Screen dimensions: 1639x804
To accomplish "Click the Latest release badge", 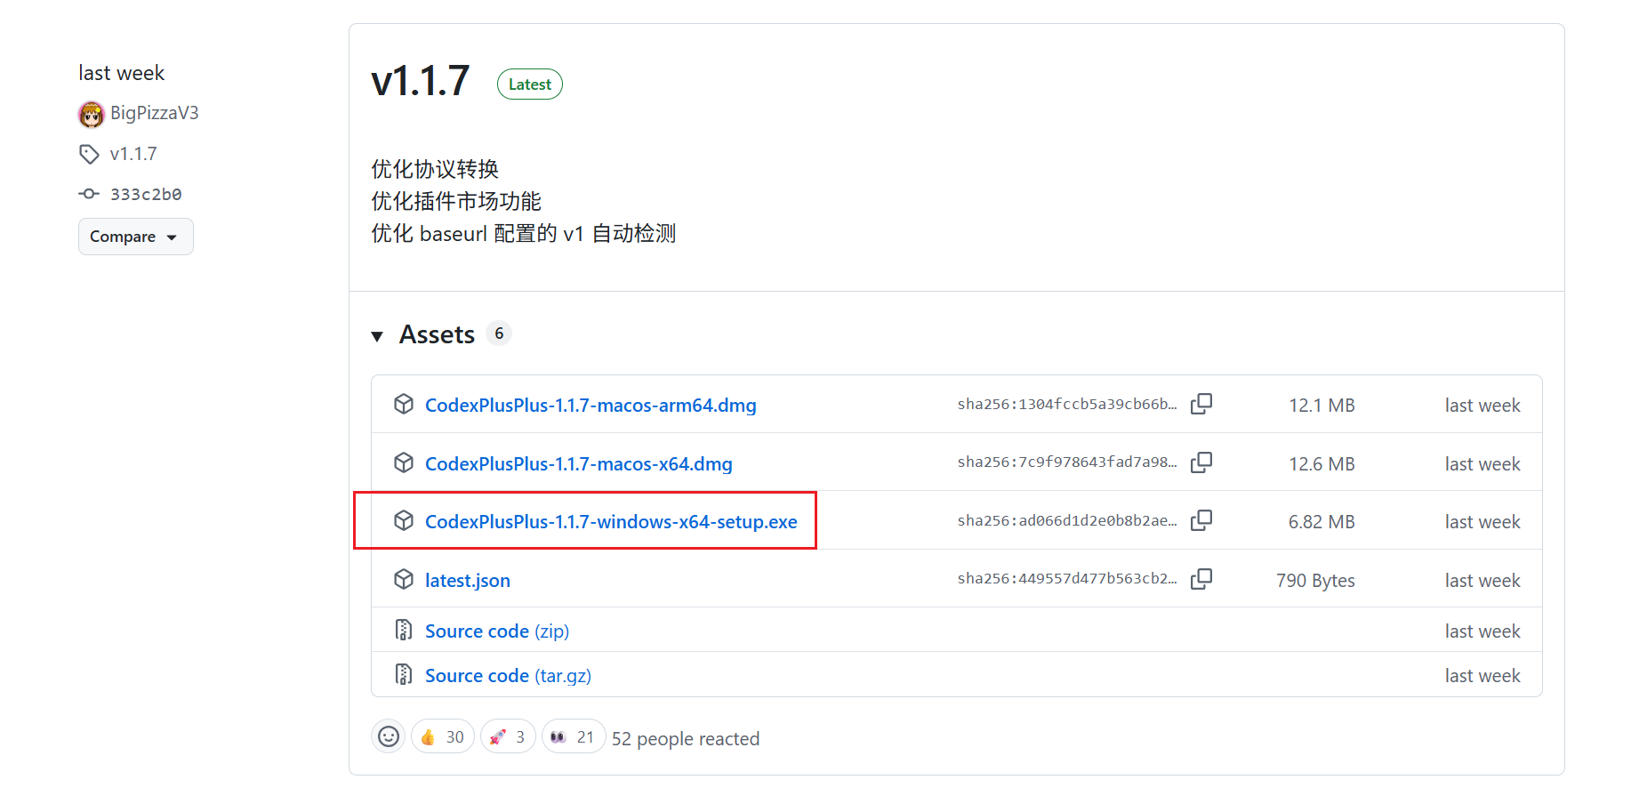I will tap(530, 84).
